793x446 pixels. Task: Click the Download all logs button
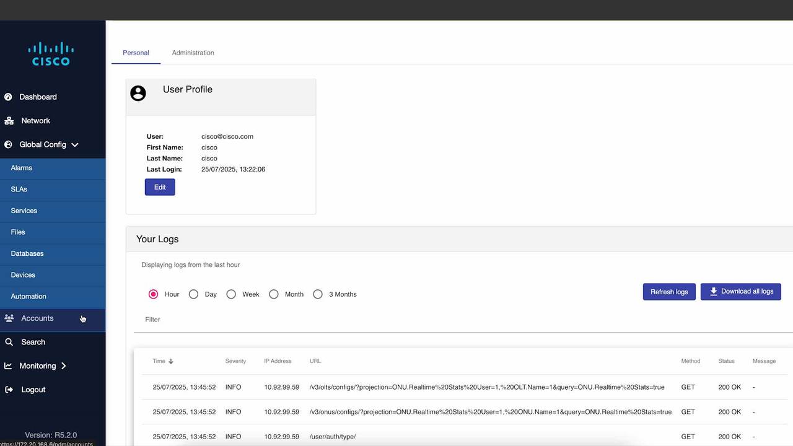740,292
